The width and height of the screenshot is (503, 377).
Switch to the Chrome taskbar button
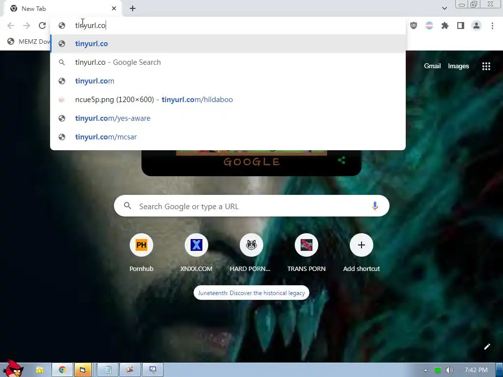coord(62,370)
